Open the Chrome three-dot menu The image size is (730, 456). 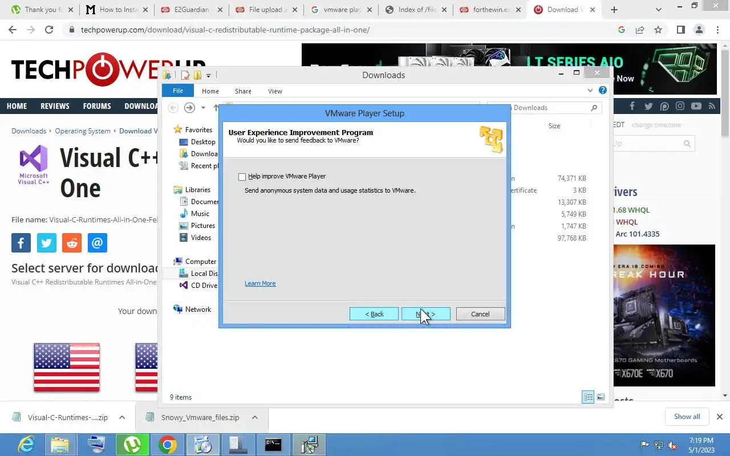pos(717,30)
